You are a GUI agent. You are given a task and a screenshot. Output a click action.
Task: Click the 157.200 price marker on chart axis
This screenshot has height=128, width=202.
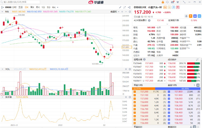[x=127, y=47]
